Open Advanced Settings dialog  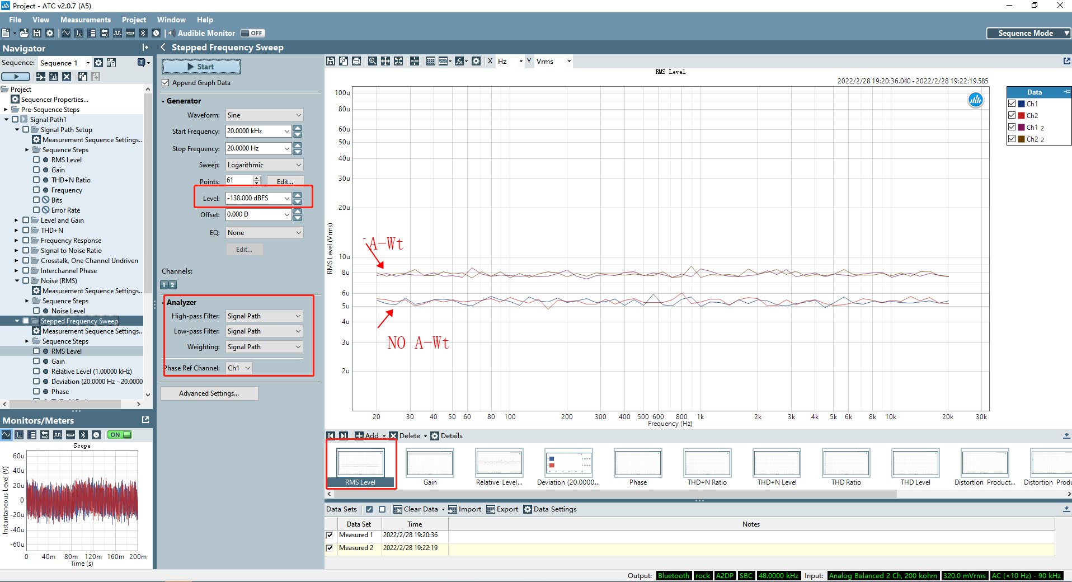click(209, 393)
